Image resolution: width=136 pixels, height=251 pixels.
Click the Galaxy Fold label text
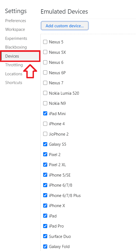coord(59,247)
